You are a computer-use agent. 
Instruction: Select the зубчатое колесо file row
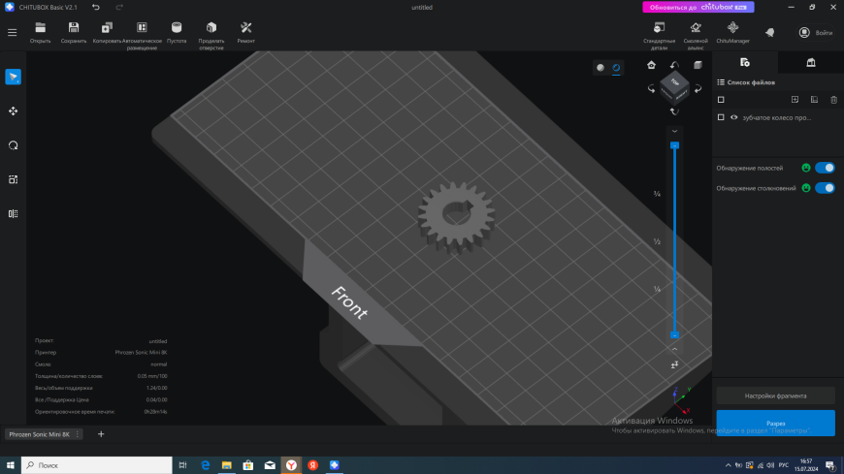778,117
